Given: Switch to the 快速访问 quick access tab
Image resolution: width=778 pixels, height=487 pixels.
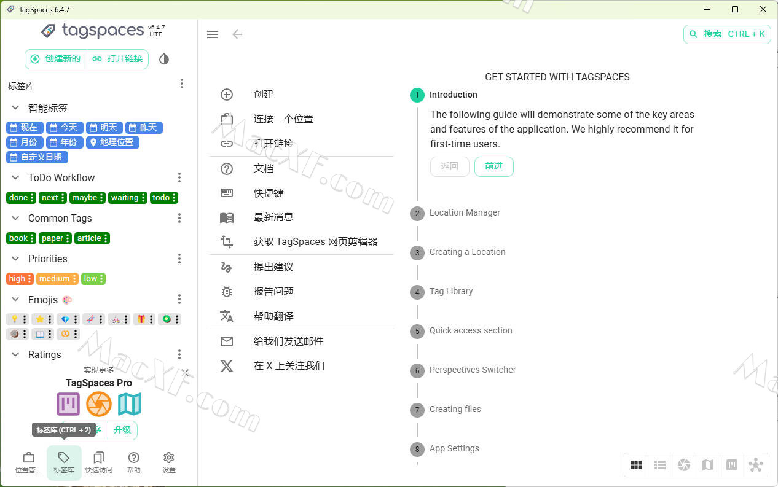Looking at the screenshot, I should pos(99,463).
